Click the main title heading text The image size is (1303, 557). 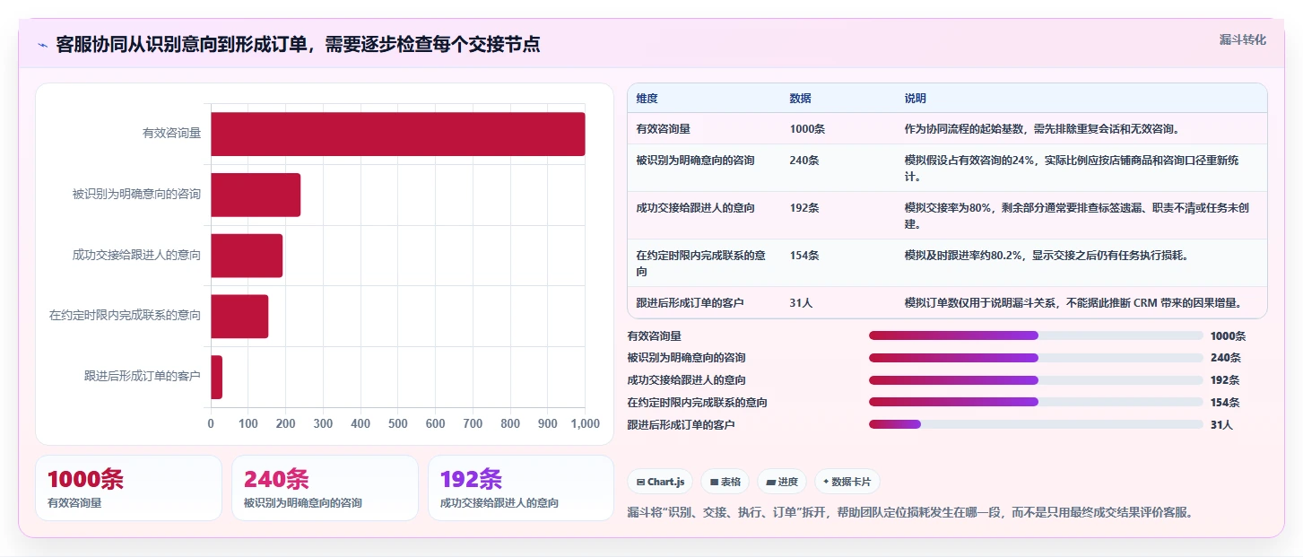[x=298, y=45]
